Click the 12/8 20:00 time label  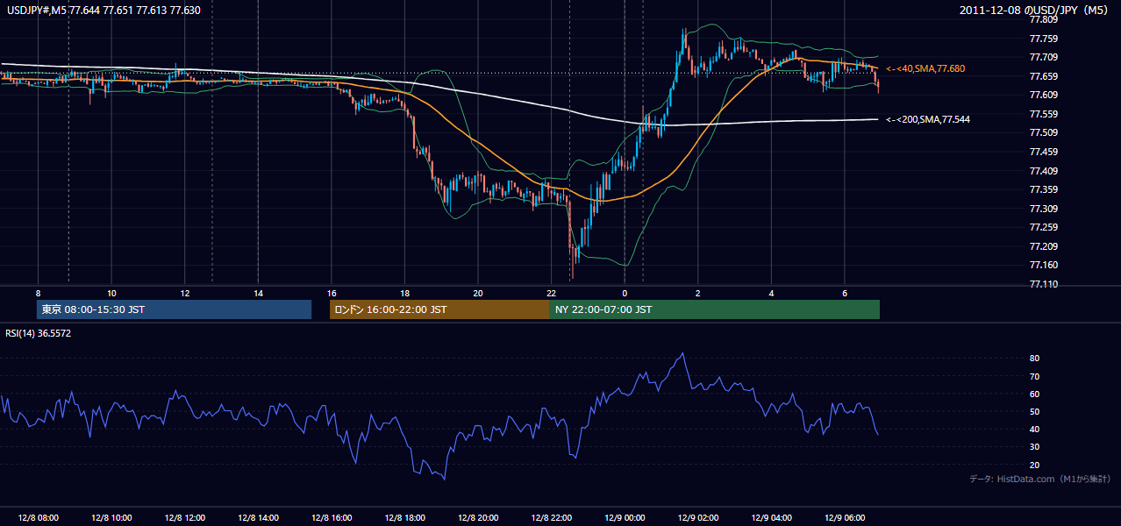tap(478, 518)
